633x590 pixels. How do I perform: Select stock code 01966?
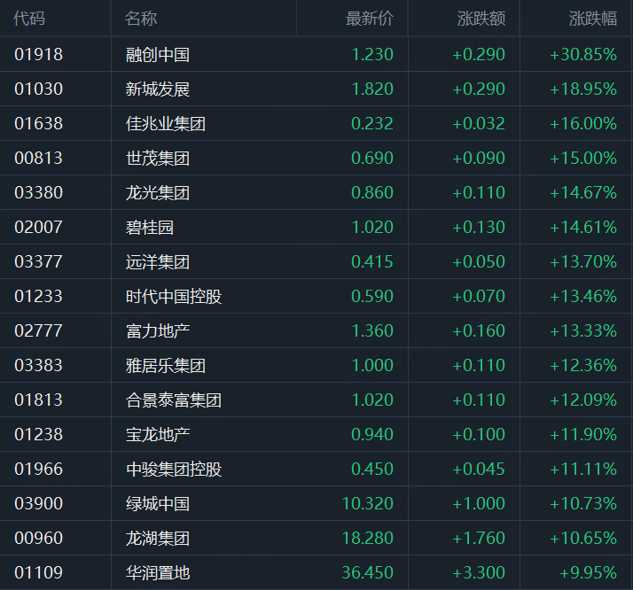click(38, 469)
